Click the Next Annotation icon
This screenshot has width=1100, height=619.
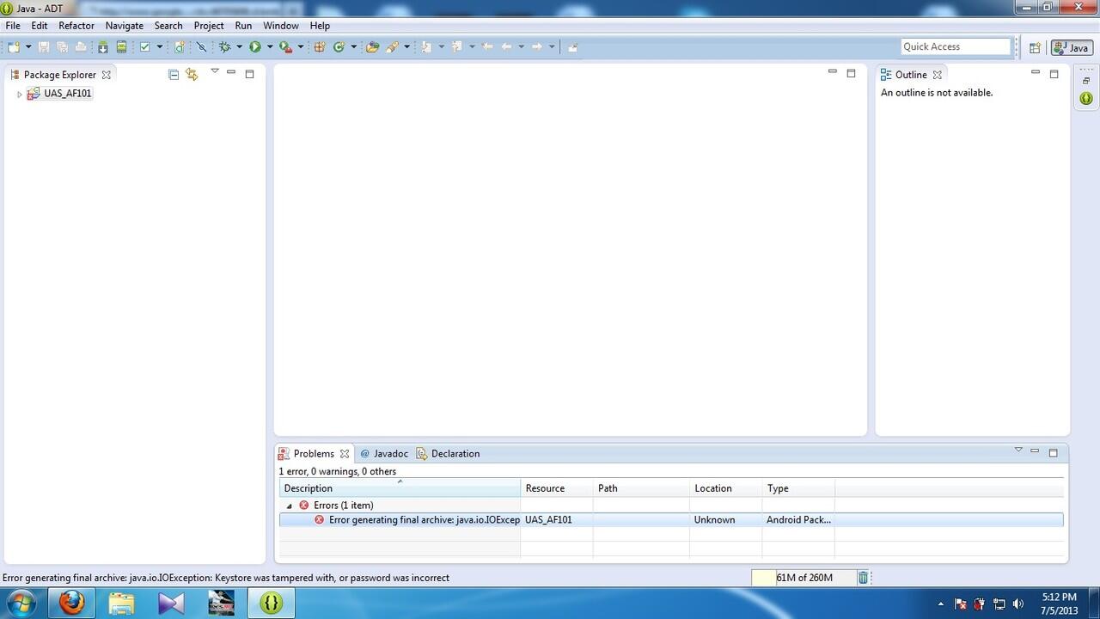pyautogui.click(x=426, y=46)
